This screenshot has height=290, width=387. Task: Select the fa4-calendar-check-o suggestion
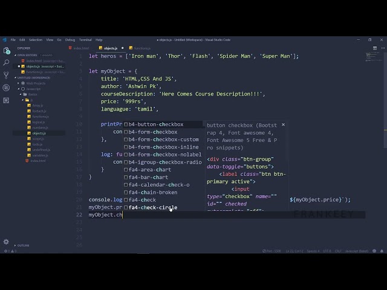coord(163,185)
